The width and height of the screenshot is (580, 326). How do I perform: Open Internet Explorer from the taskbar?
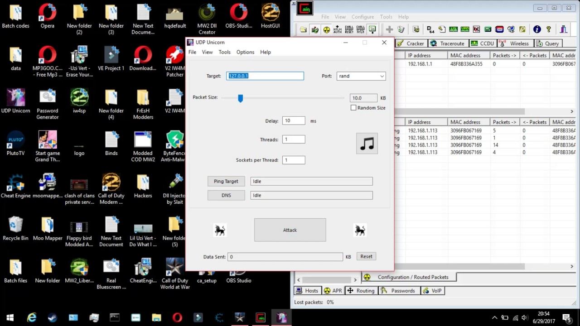click(31, 318)
